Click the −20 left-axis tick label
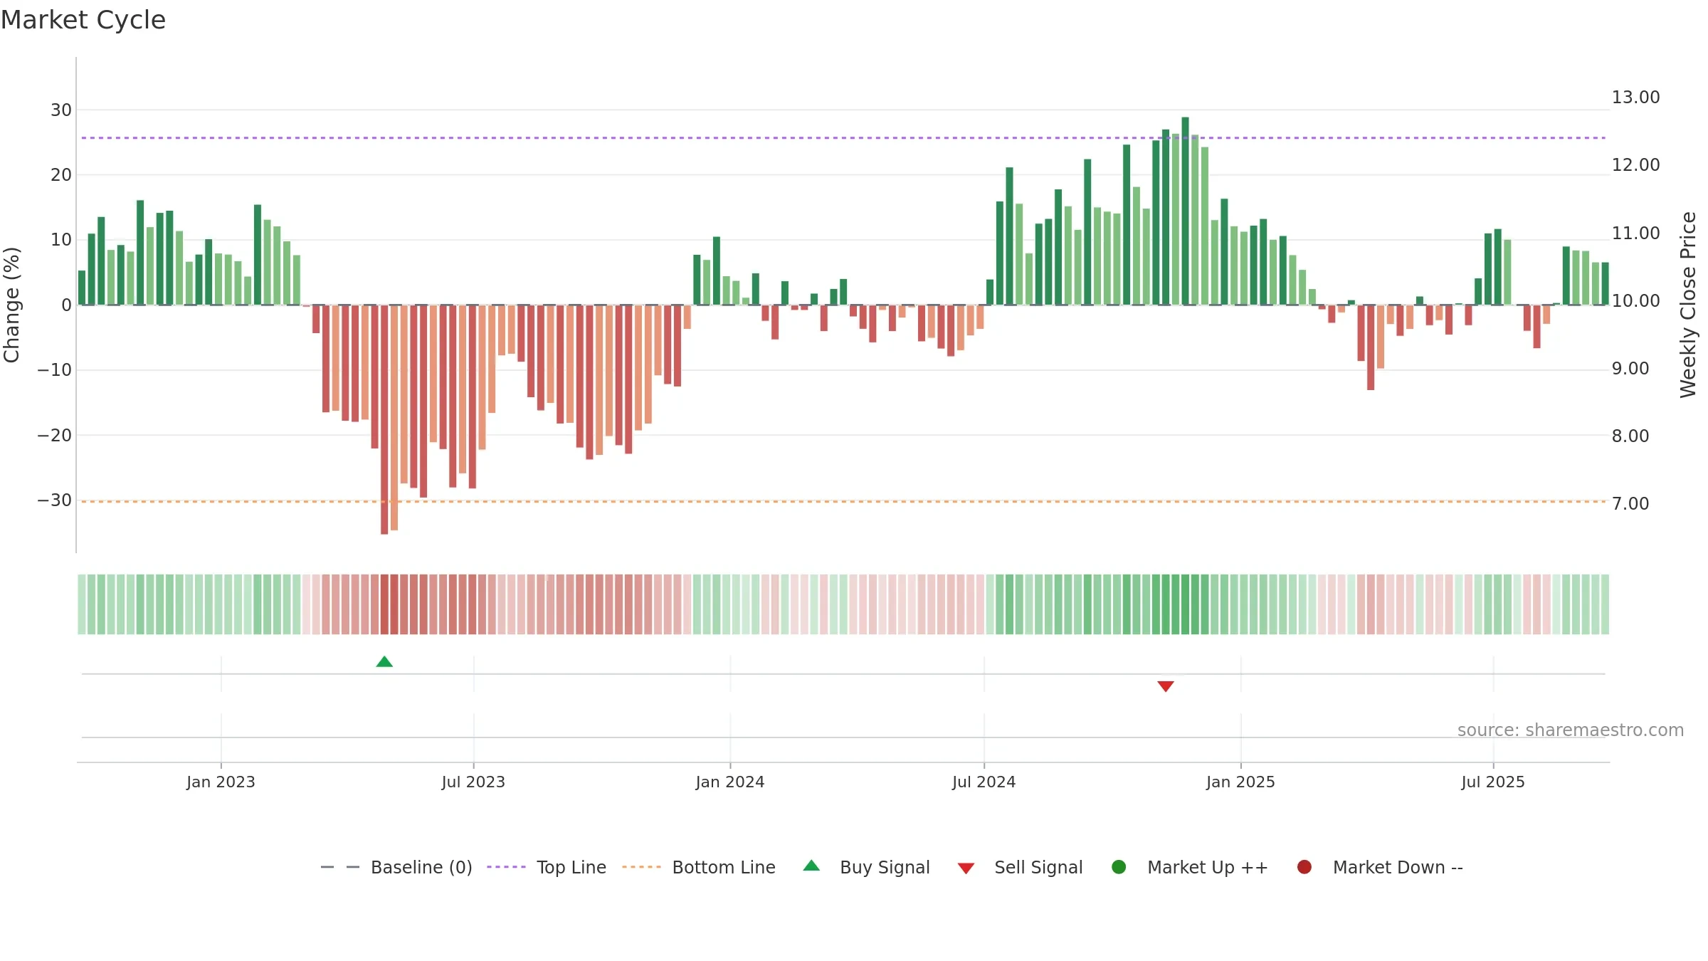Screen dimensions: 1708x961 (55, 436)
